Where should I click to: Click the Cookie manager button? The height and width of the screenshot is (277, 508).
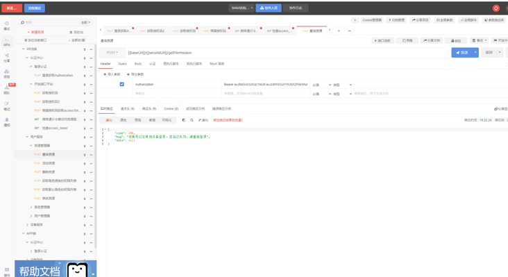[x=372, y=20]
